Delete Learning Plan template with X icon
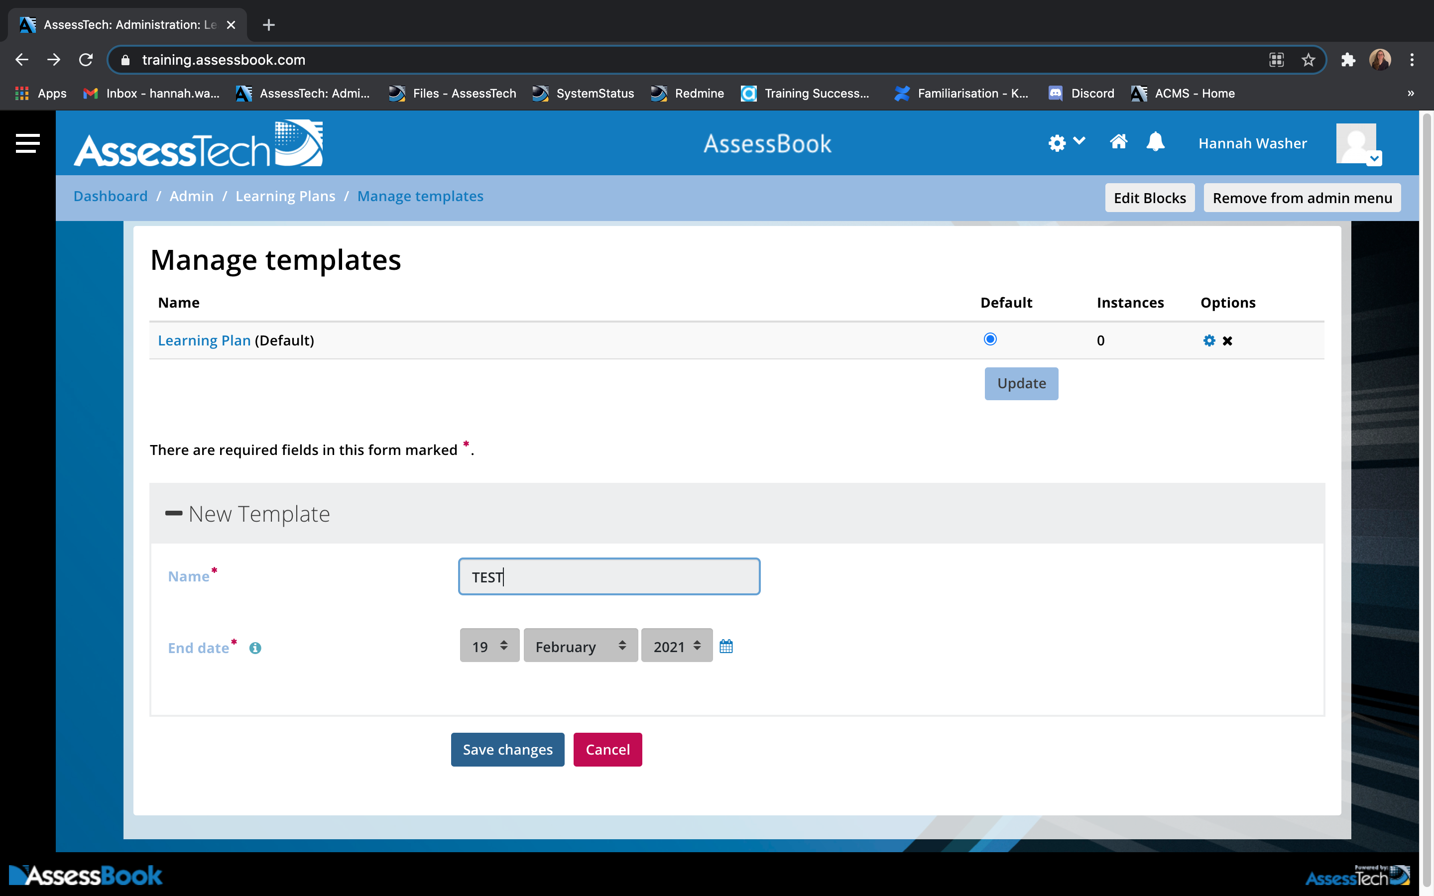This screenshot has height=896, width=1434. 1227,341
